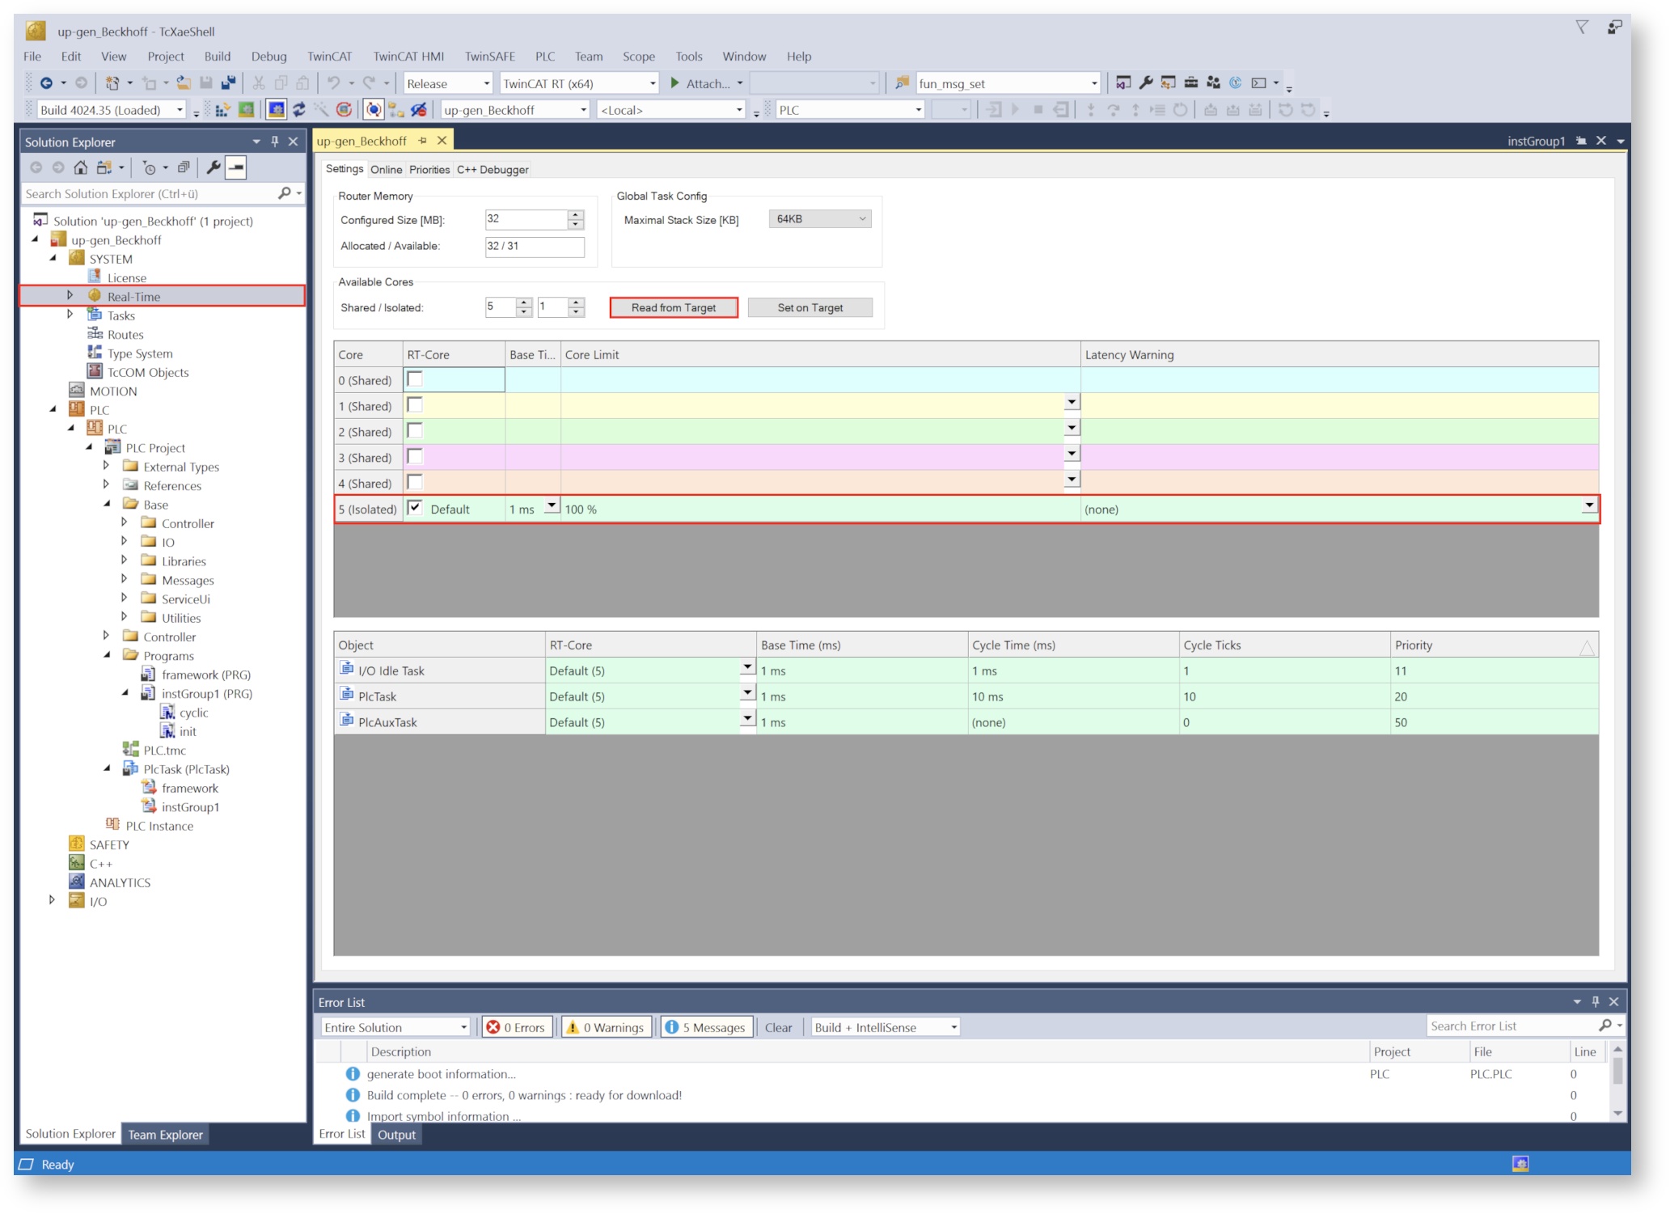Check the RT-Core box for core 3 (Shared)
The height and width of the screenshot is (1214, 1670).
(415, 457)
